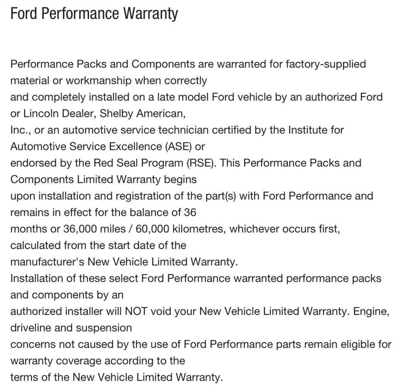
Task: Click the phrase 'warranty coverage according to the'
Action: [97, 361]
